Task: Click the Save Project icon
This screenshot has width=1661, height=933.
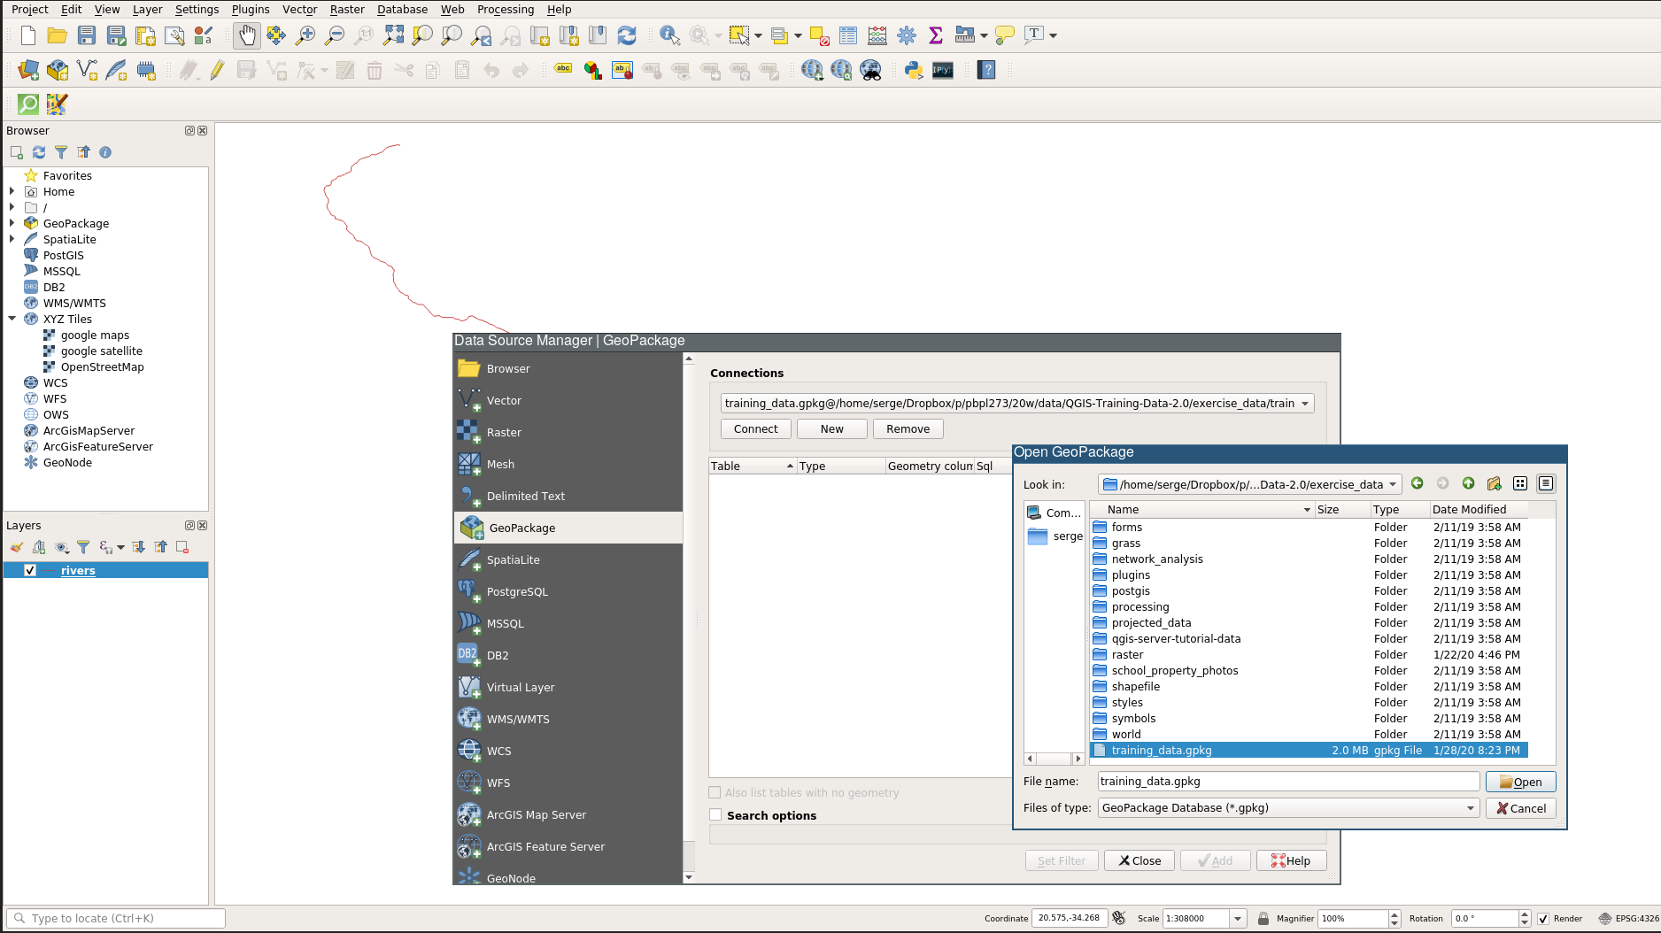Action: tap(87, 35)
